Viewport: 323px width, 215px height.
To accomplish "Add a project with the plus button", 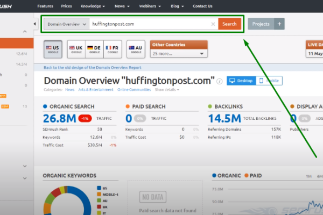I will coord(279,24).
